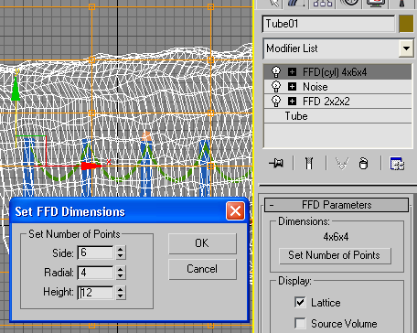
Task: Click Remove Modifier from stack icon
Action: coord(363,163)
